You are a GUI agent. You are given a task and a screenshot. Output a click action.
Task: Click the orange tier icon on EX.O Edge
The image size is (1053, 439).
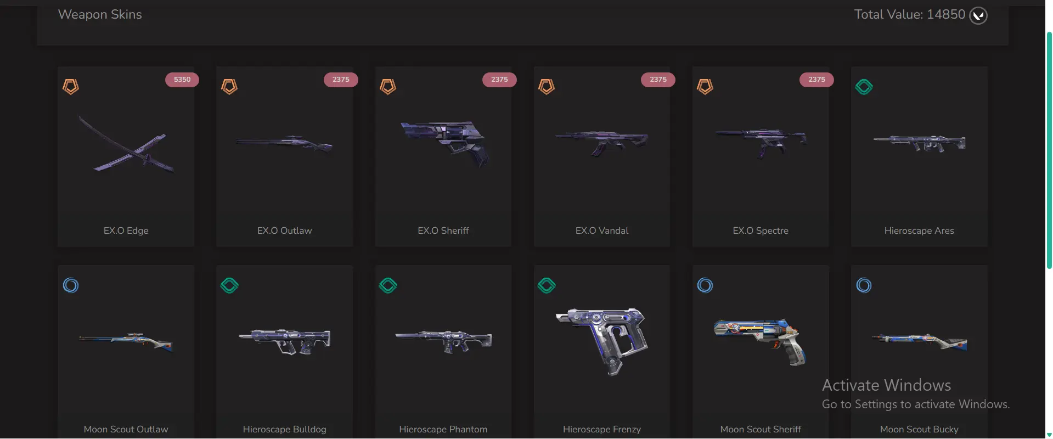pyautogui.click(x=71, y=87)
